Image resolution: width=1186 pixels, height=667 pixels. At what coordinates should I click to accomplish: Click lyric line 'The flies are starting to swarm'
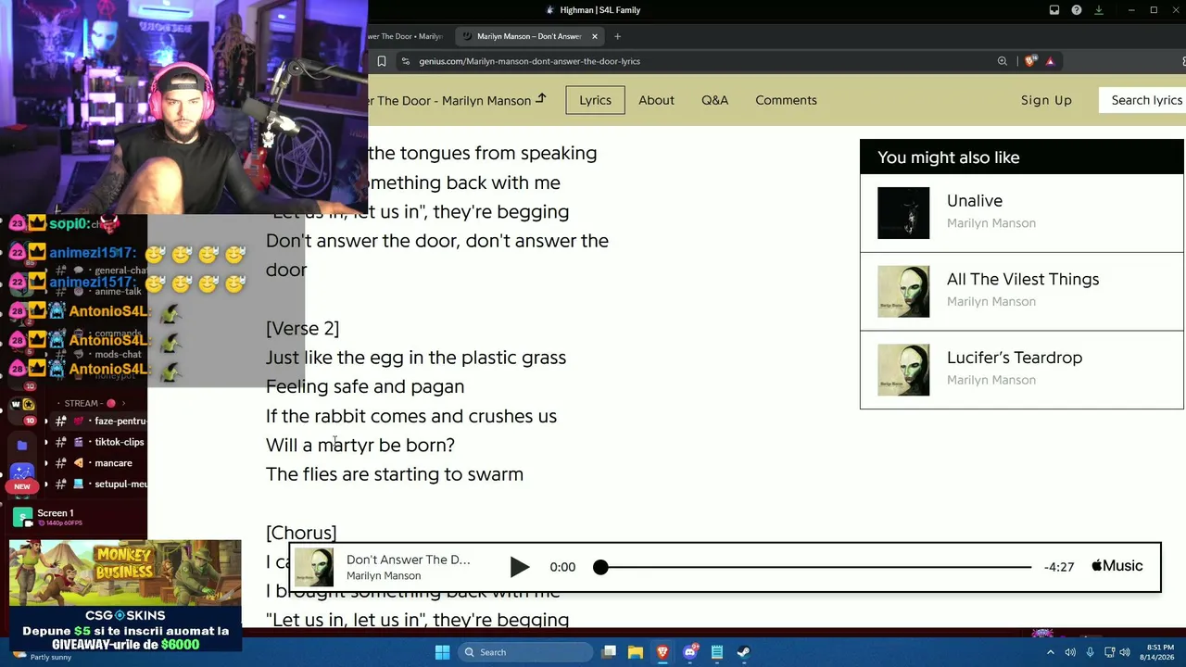tap(395, 474)
